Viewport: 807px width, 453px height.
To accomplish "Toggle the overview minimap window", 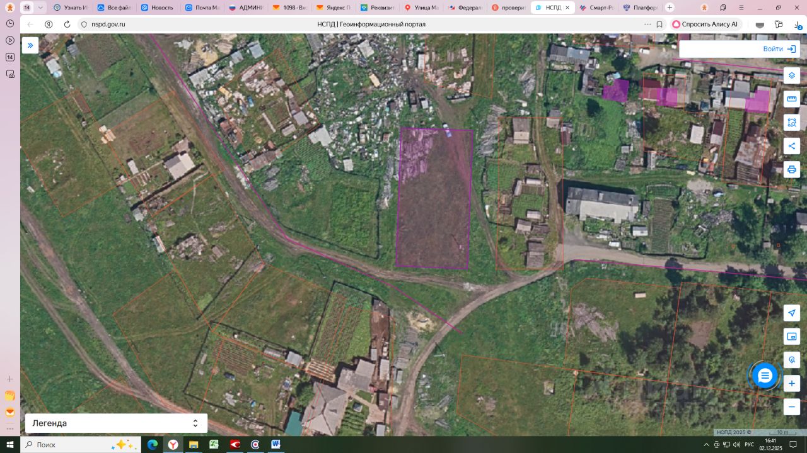I will coord(792,337).
